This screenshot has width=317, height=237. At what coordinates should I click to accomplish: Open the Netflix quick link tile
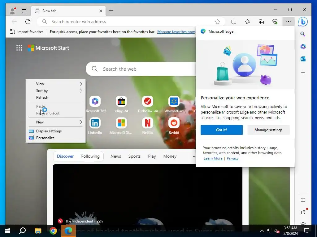click(x=148, y=126)
